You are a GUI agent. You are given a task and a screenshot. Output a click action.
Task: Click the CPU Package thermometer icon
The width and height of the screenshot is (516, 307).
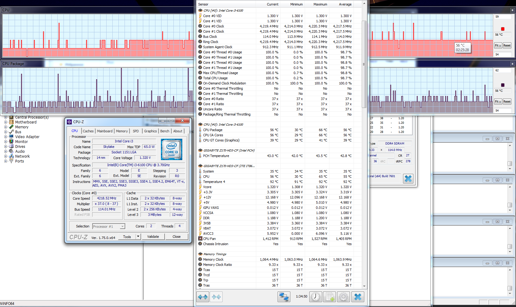click(x=200, y=130)
